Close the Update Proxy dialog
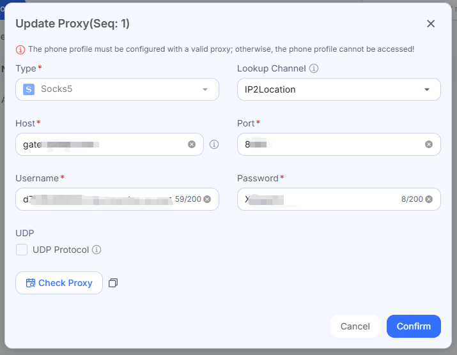 click(x=431, y=24)
